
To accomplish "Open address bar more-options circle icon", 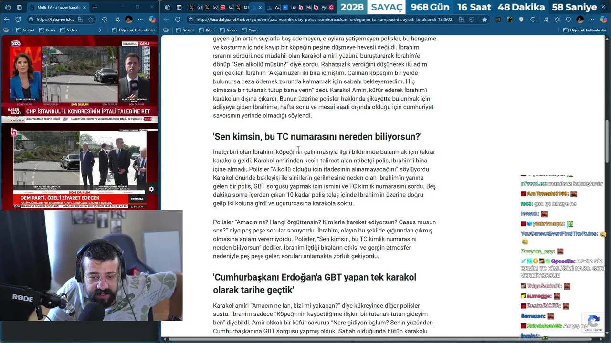I will pos(472,19).
